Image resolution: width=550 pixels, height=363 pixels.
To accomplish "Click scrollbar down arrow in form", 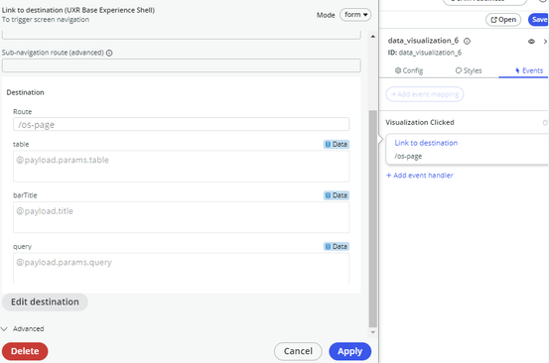I will 373,332.
